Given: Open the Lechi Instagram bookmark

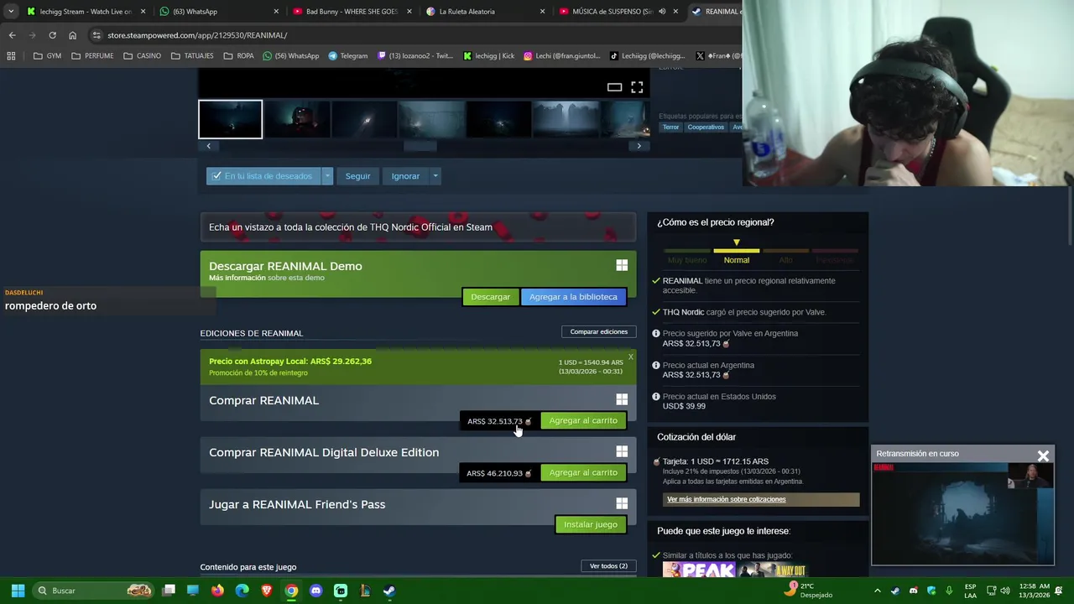Looking at the screenshot, I should coord(562,56).
